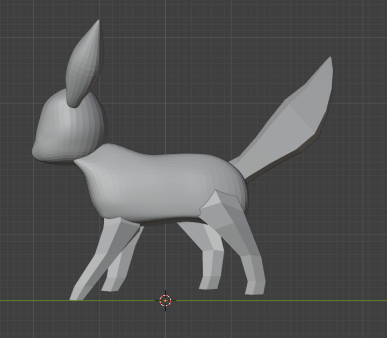Click the 3D cursor crosshair
This screenshot has height=338, width=387.
(x=165, y=300)
